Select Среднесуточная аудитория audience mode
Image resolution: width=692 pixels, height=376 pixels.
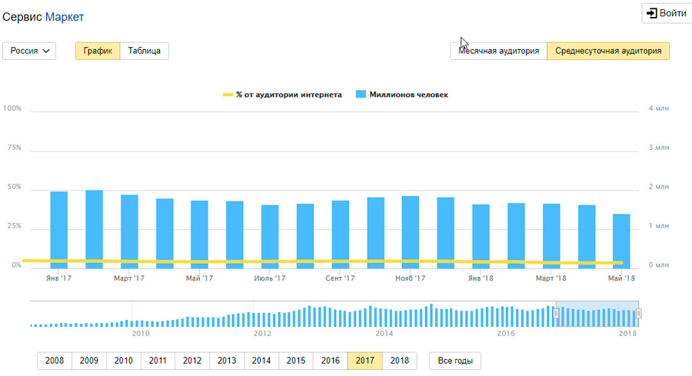pyautogui.click(x=608, y=52)
